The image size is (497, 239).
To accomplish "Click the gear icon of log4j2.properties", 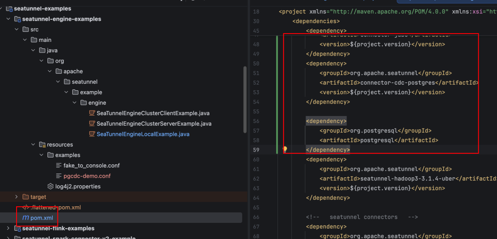I will 50,187.
